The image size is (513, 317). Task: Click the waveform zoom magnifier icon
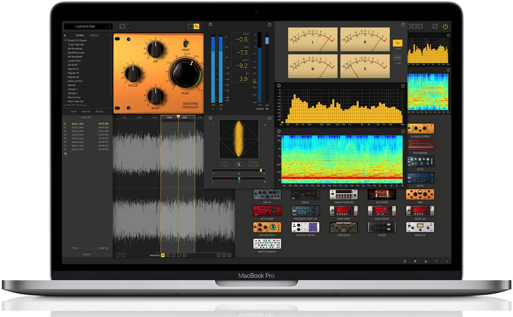click(x=218, y=255)
